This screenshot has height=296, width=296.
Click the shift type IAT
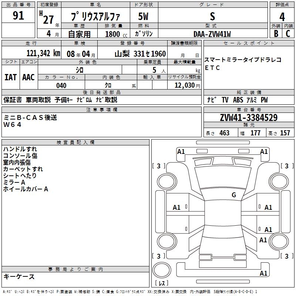(10, 77)
